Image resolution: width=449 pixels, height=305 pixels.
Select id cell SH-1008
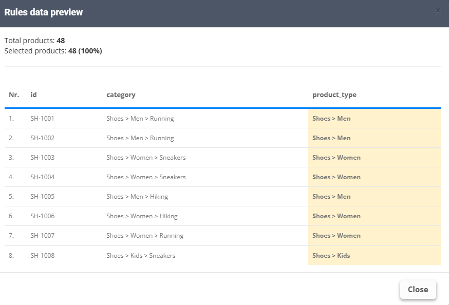pyautogui.click(x=42, y=256)
